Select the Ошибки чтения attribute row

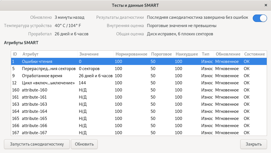37,61
